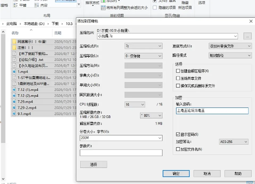Select the 7.12 (2).mp4 video icon
Viewport: 255px width, 184px height.
[x=14, y=96]
